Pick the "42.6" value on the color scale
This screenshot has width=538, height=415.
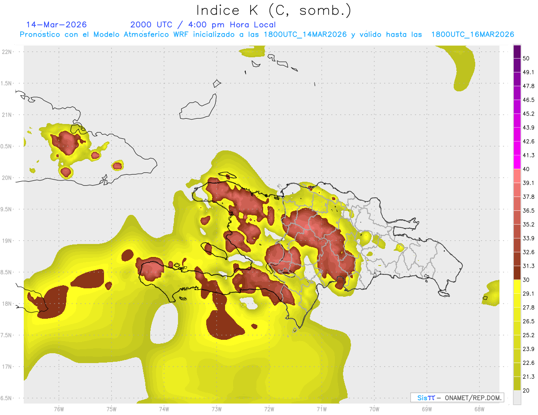click(x=529, y=141)
